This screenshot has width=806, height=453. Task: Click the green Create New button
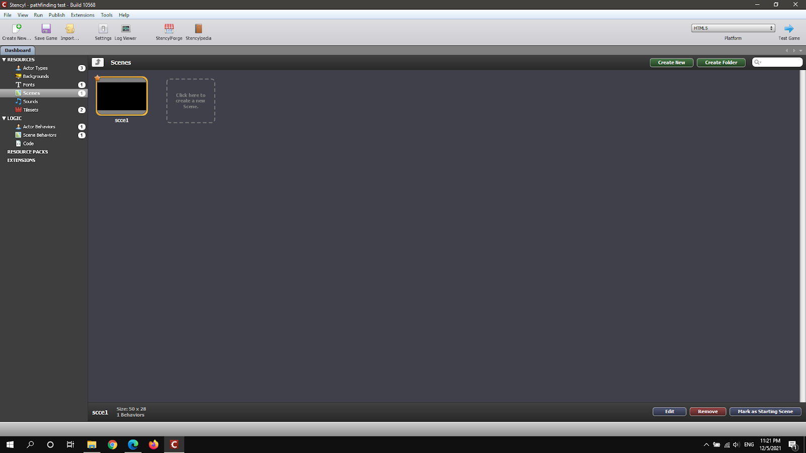point(671,62)
